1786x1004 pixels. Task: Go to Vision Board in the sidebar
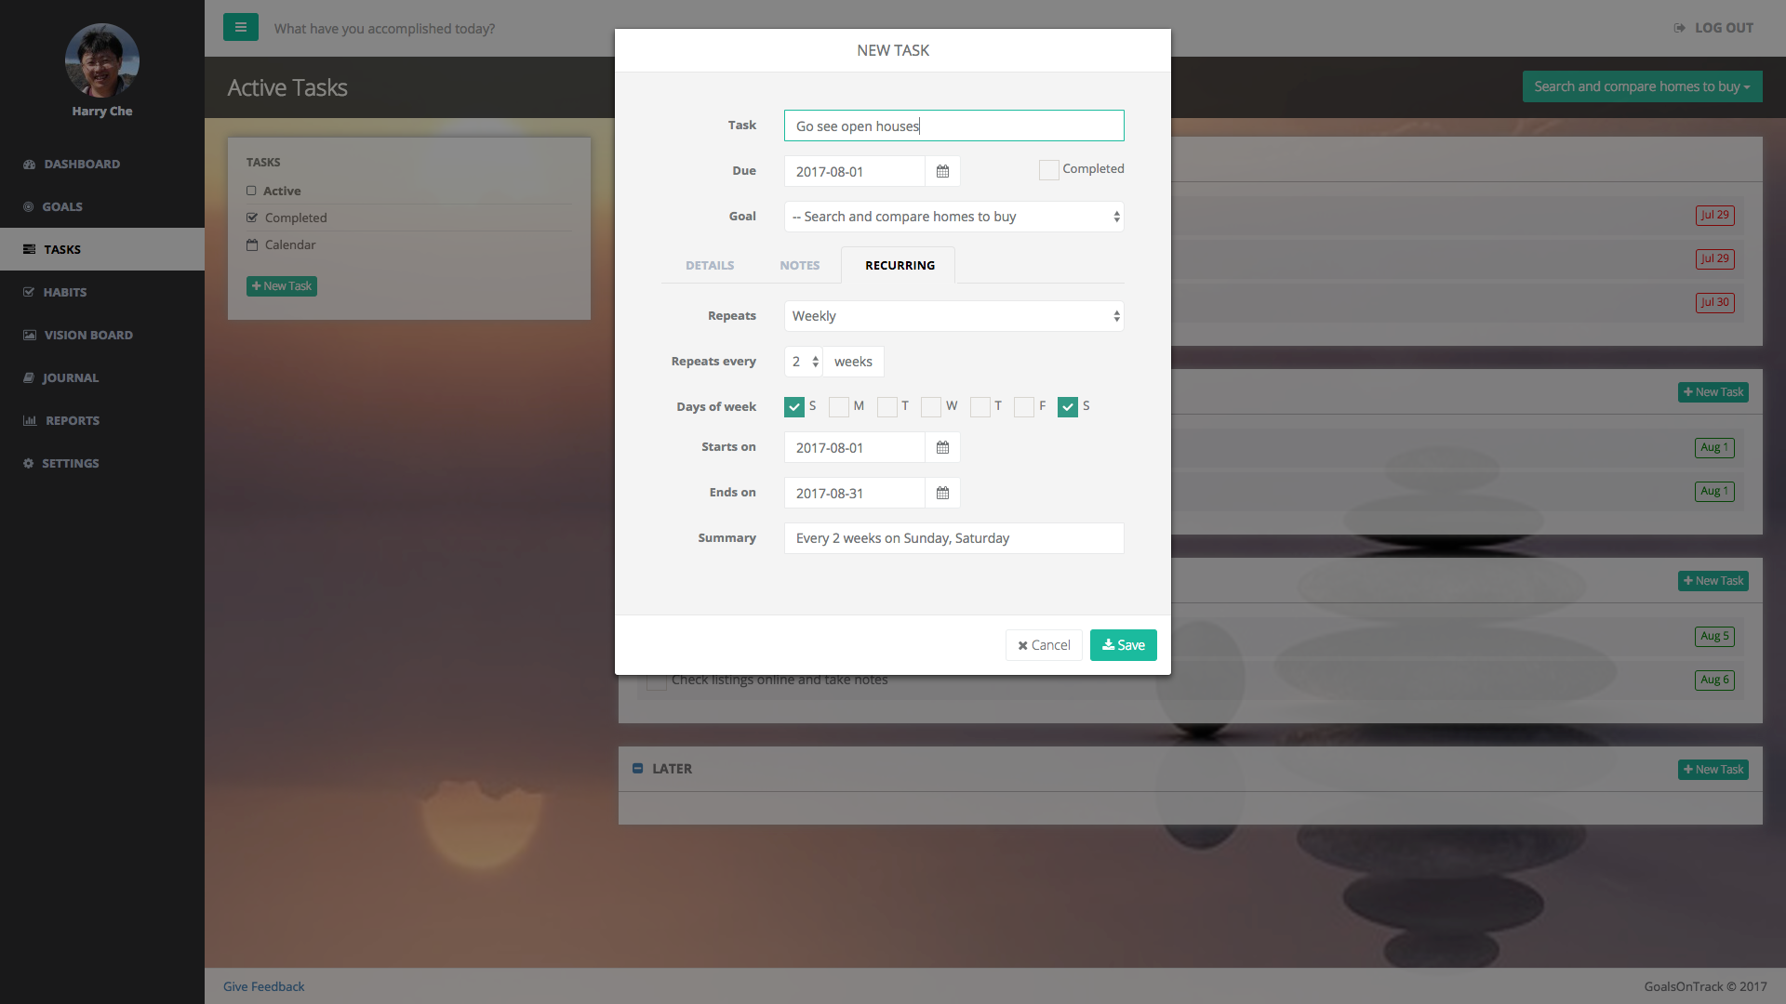tap(87, 335)
